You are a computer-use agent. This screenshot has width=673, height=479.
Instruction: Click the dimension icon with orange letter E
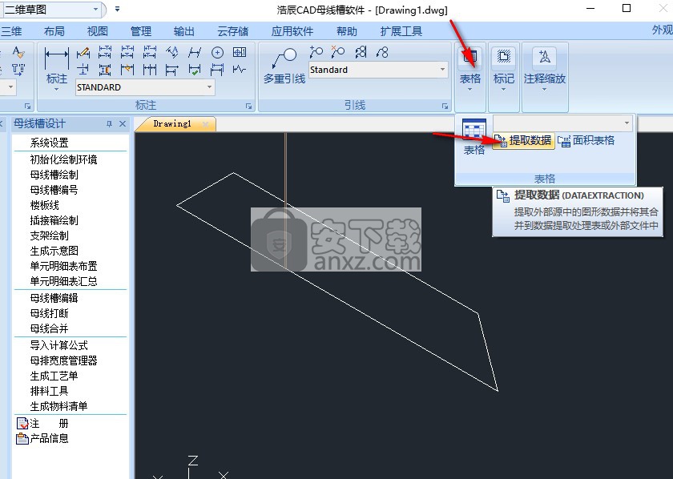105,70
